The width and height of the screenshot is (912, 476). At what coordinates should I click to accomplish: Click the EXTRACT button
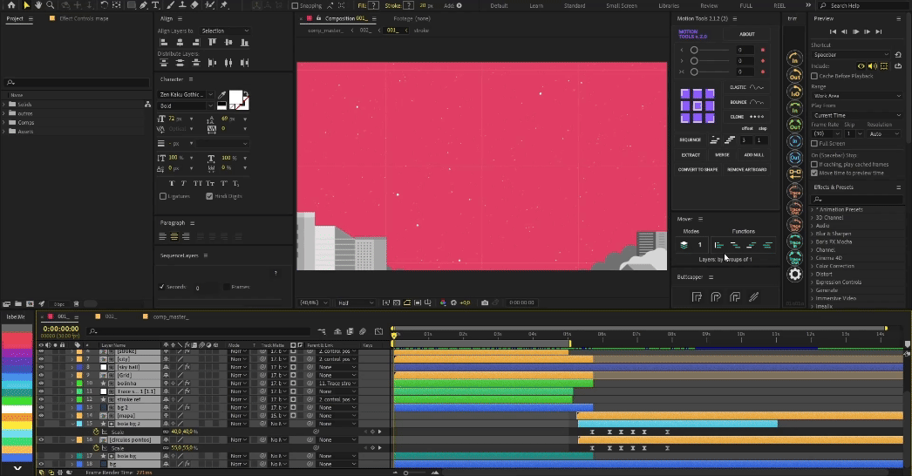pyautogui.click(x=691, y=155)
